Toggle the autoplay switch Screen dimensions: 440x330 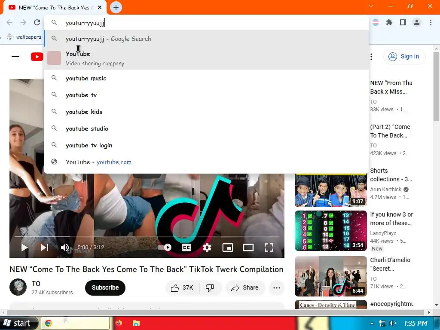pyautogui.click(x=165, y=247)
